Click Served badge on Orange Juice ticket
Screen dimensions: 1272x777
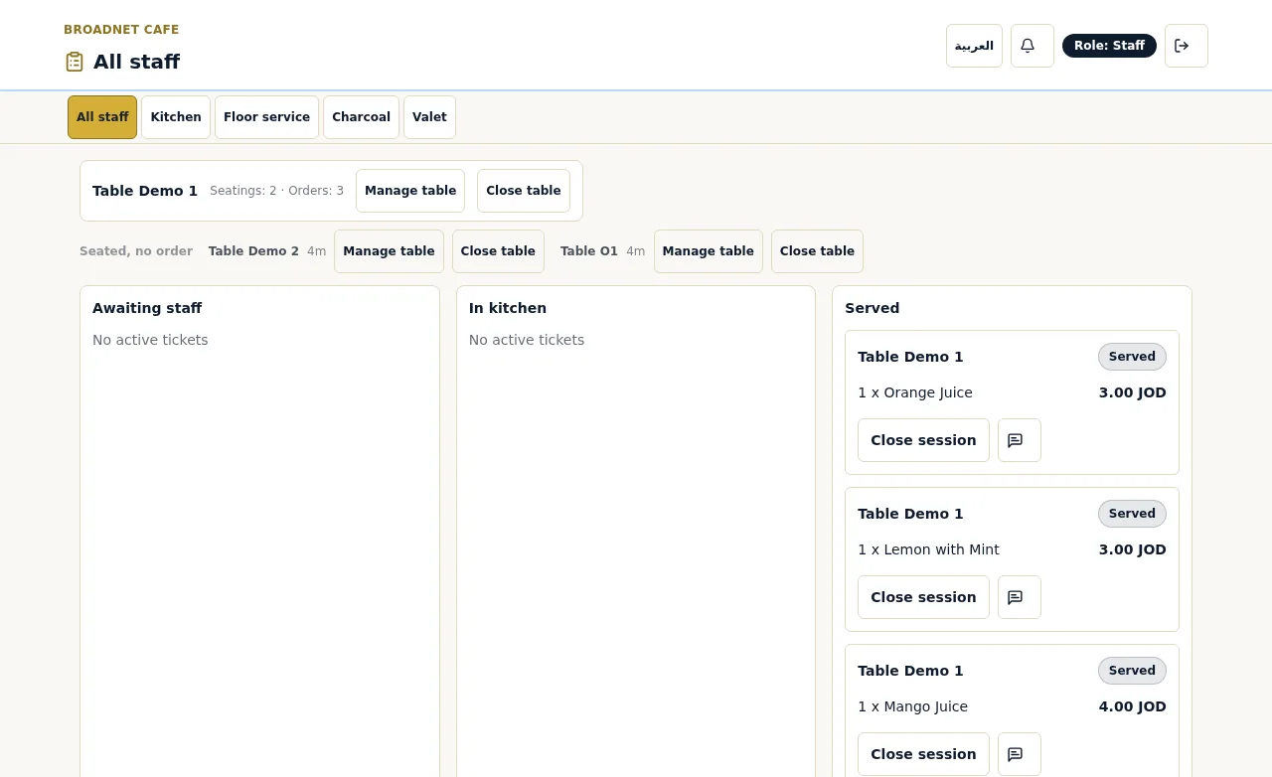point(1132,357)
